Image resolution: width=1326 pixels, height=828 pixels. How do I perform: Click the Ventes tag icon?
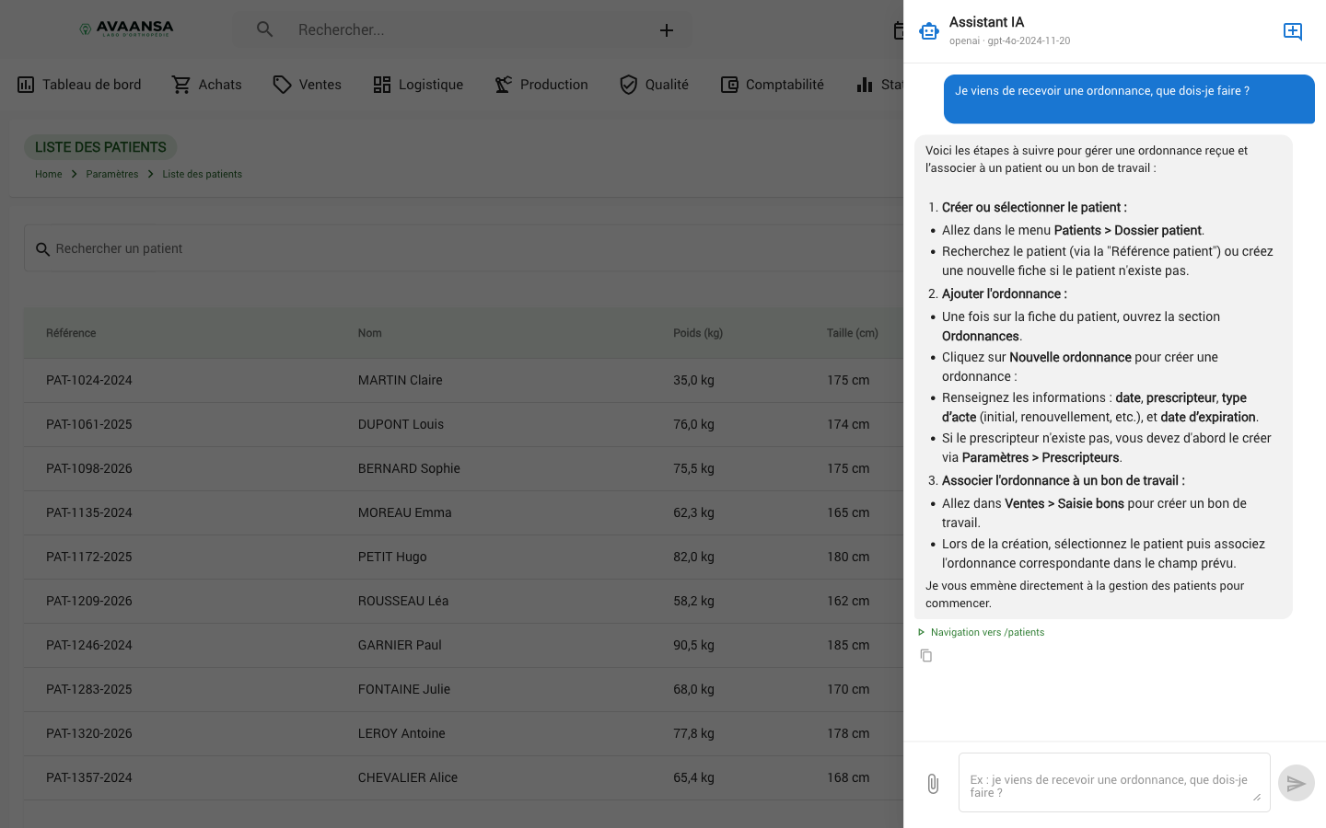282,85
